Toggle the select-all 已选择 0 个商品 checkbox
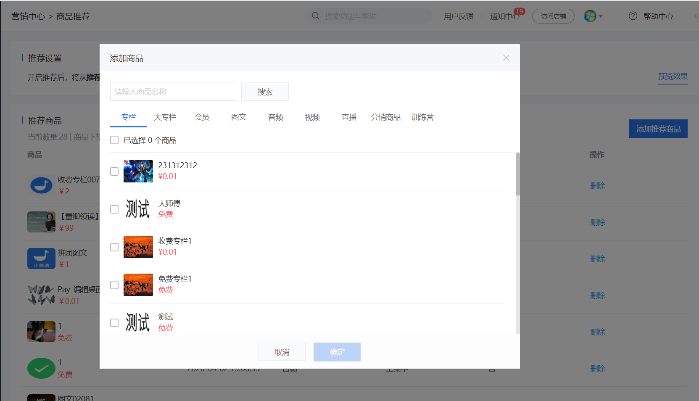Screen dimensions: 699x401 pos(114,140)
